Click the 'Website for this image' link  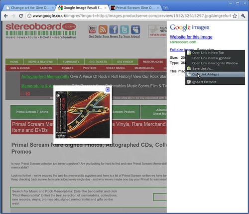click(191, 37)
